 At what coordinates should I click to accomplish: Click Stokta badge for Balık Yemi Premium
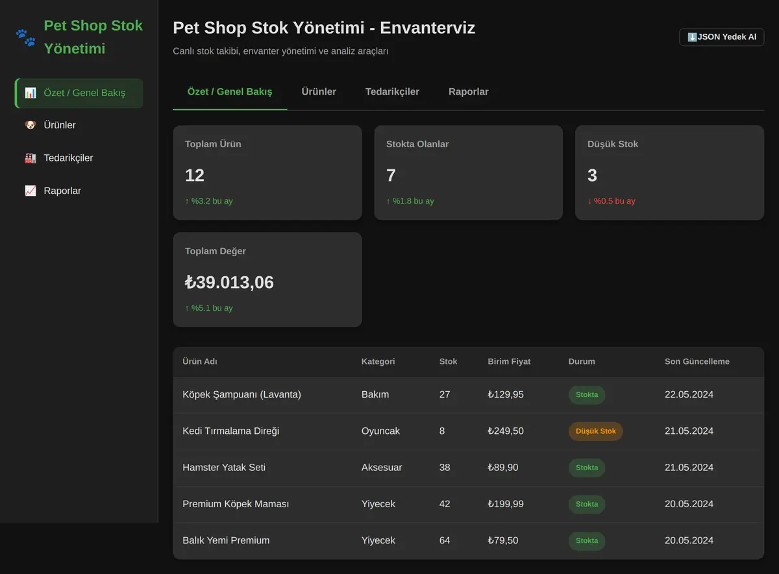coord(587,541)
